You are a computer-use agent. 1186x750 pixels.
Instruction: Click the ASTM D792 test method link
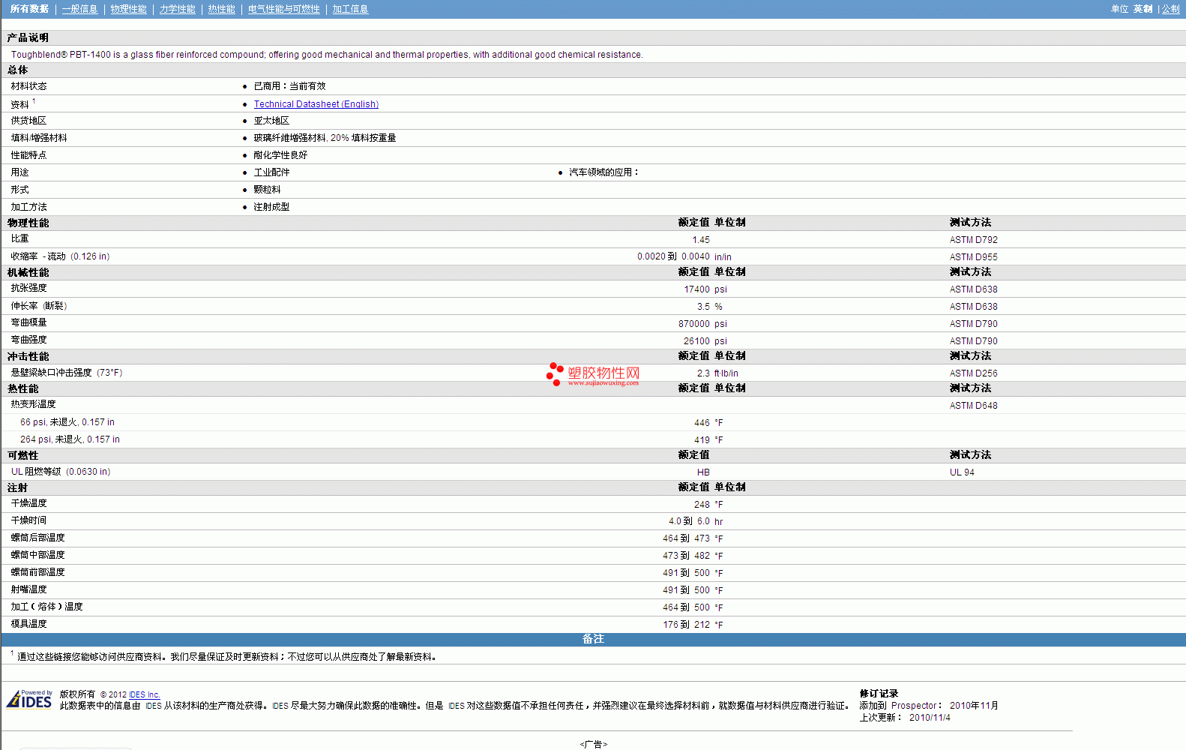pos(973,240)
